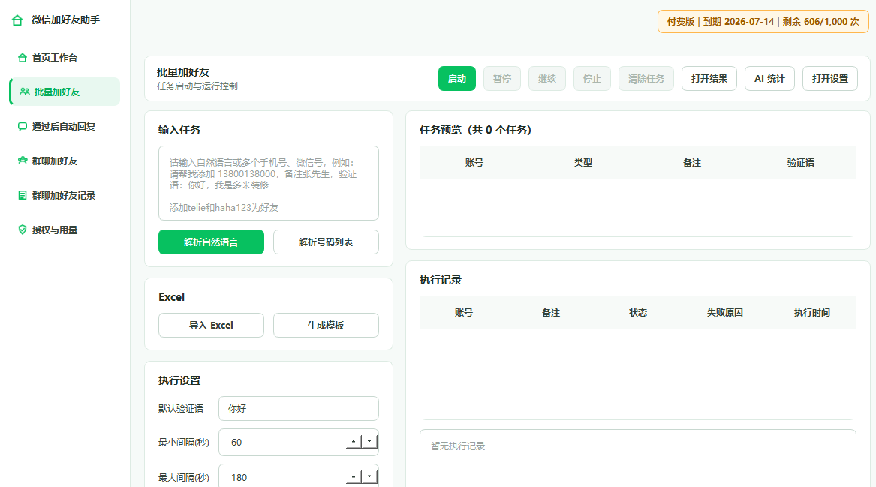Click the chat bubble icon for 通过后自动回复
This screenshot has width=876, height=487.
pyautogui.click(x=23, y=127)
